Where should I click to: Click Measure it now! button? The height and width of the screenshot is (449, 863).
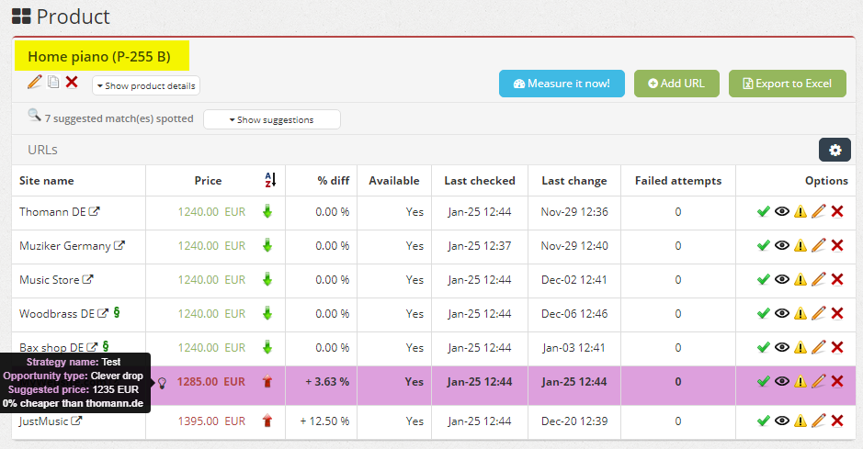tap(562, 84)
